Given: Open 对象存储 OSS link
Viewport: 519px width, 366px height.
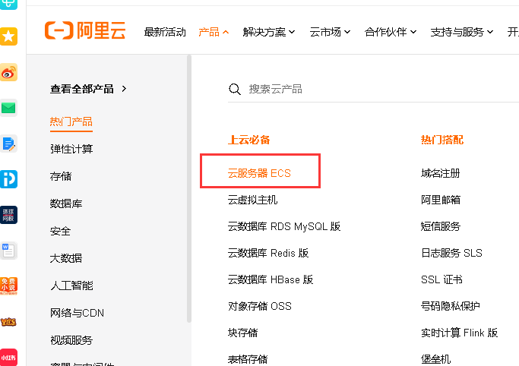Looking at the screenshot, I should (260, 306).
